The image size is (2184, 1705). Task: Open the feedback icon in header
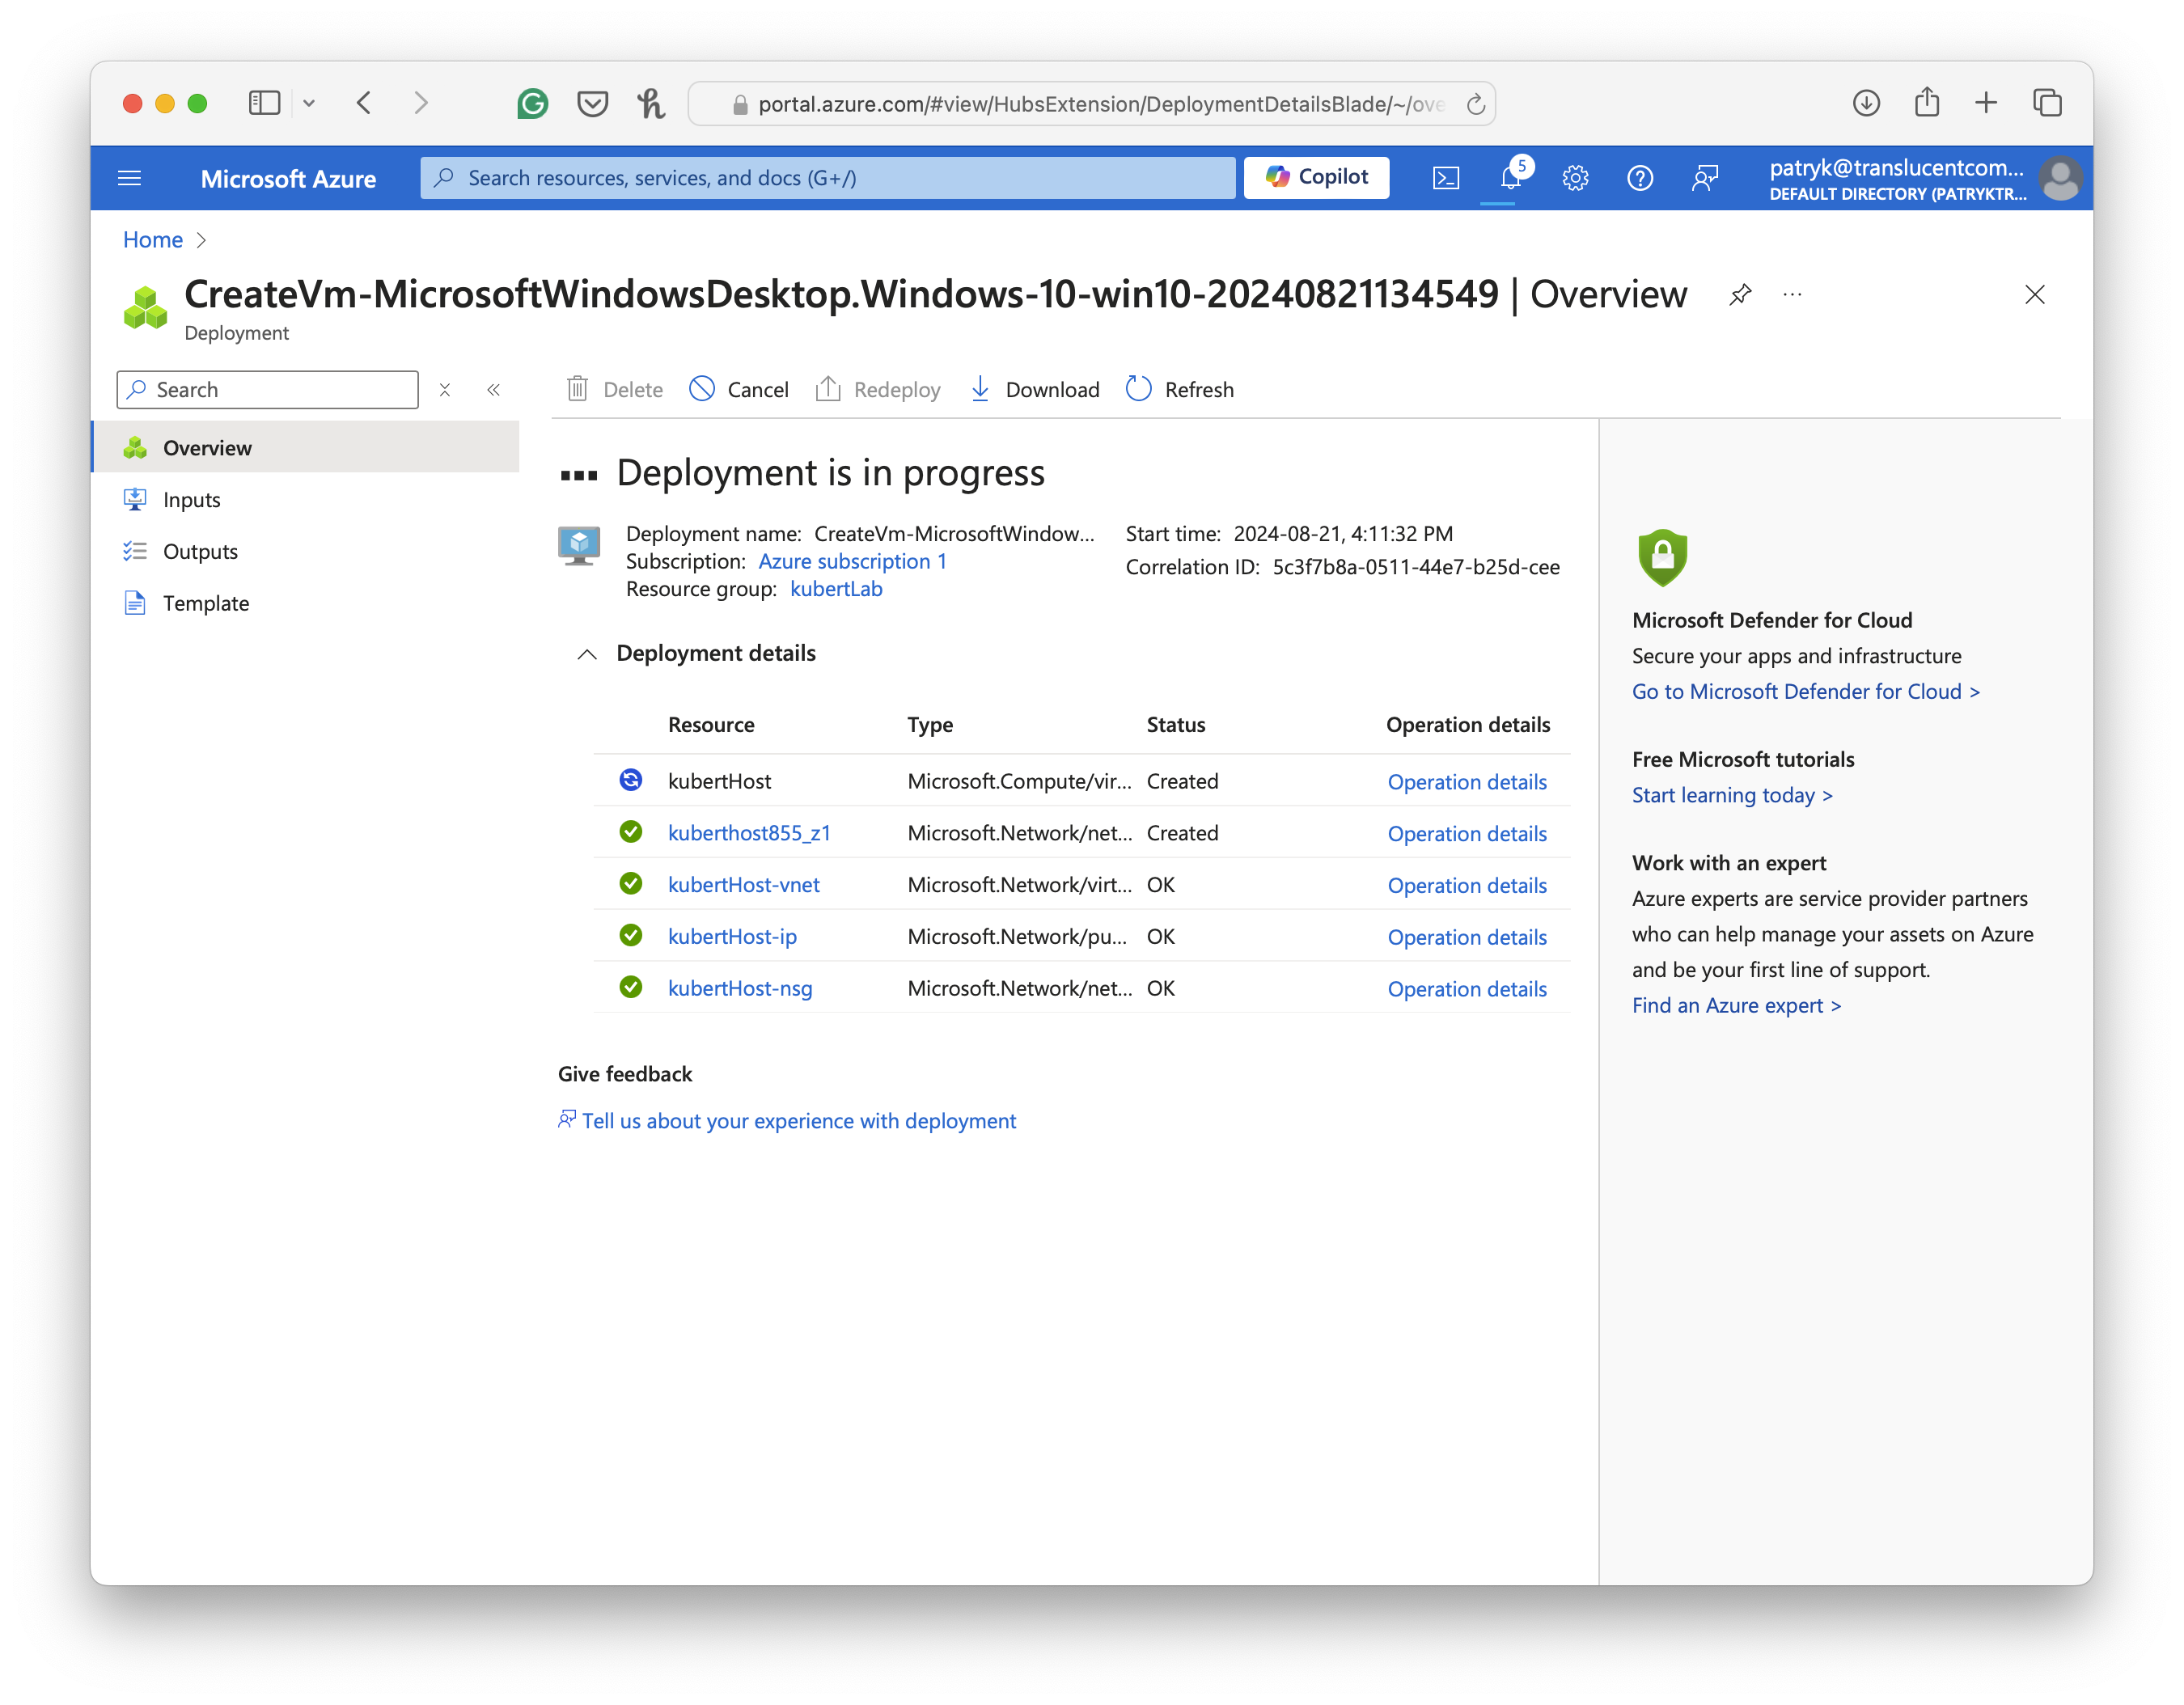[1705, 178]
